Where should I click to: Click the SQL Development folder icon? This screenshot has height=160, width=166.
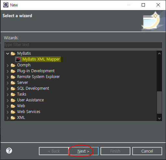tap(13, 88)
